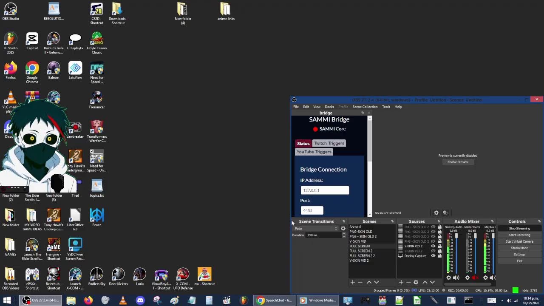The width and height of the screenshot is (544, 306).
Task: Pop out the Scenes dock
Action: pyautogui.click(x=392, y=221)
